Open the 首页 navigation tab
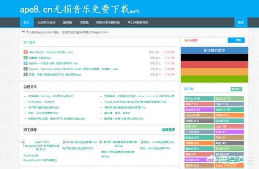Screen dimensions: 259x169 [x=26, y=23]
